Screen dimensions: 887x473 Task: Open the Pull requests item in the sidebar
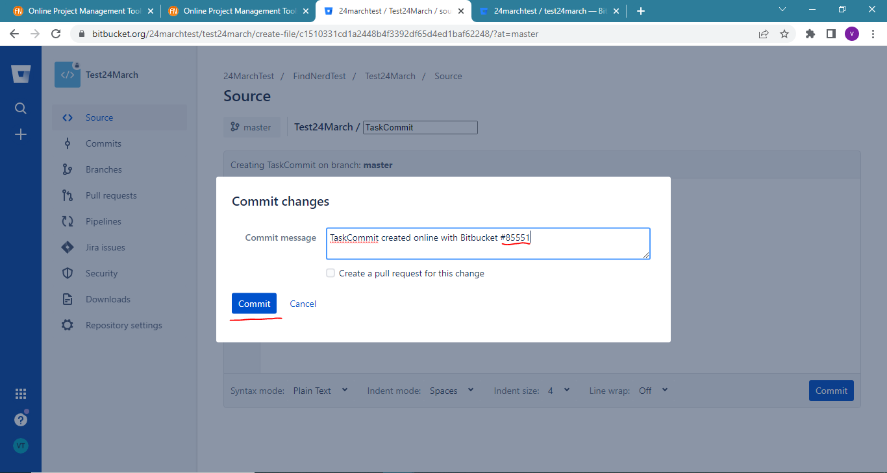pyautogui.click(x=119, y=195)
